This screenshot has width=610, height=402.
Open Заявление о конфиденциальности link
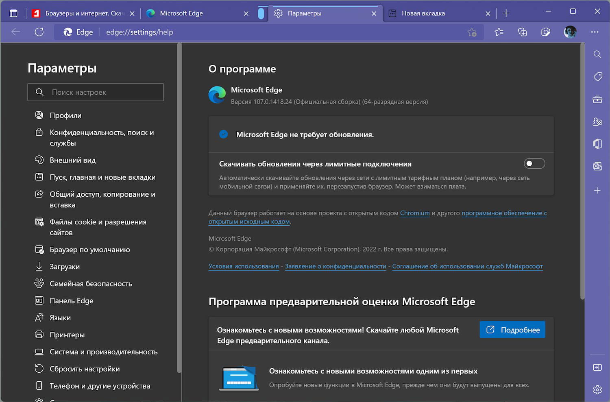pos(335,266)
